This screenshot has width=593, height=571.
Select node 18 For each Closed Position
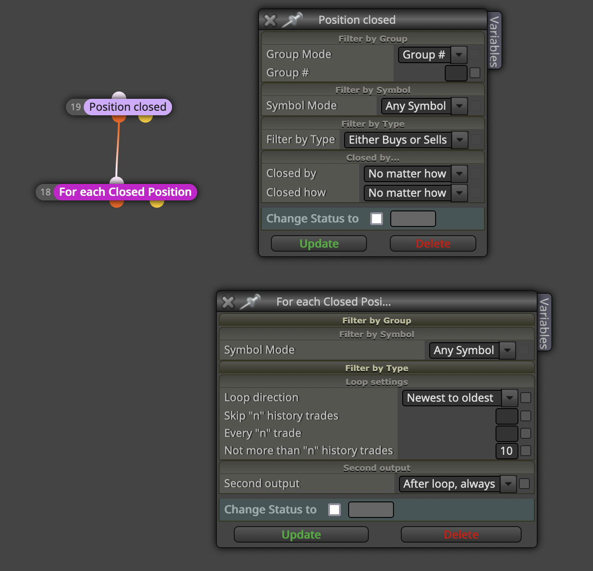(125, 192)
